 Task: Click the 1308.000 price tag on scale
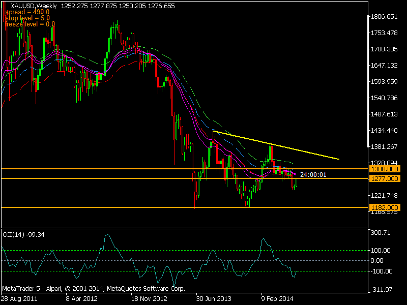click(384, 169)
